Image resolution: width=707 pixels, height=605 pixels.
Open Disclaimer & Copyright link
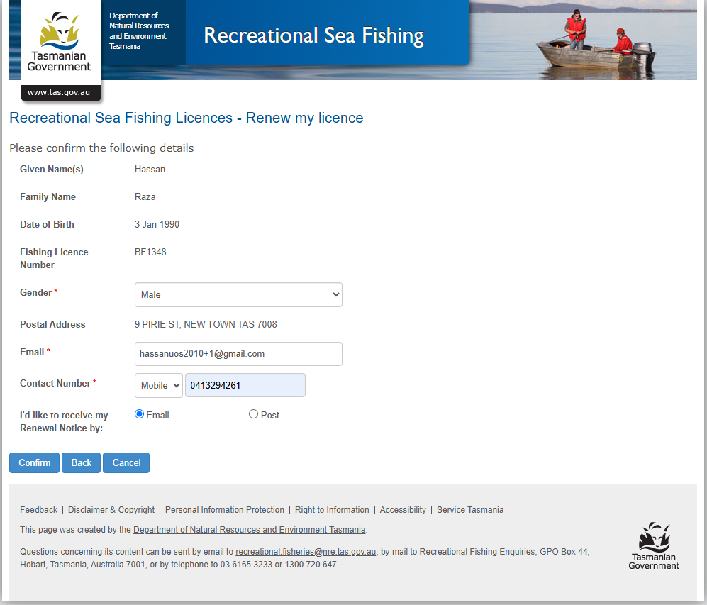pyautogui.click(x=111, y=510)
